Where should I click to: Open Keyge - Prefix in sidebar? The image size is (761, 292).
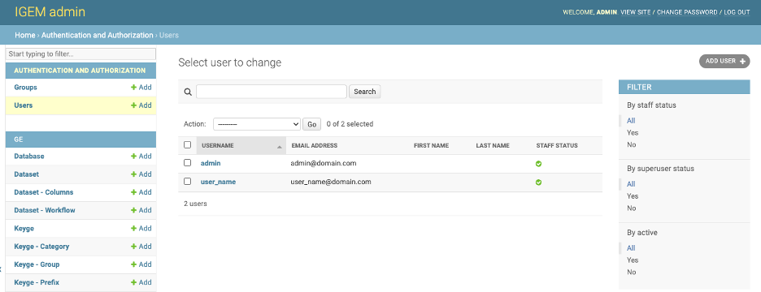37,282
